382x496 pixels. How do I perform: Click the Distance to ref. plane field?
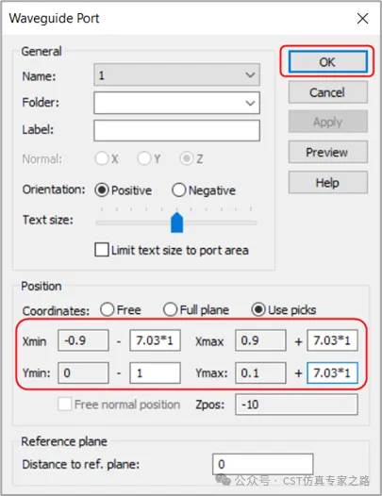coord(263,464)
